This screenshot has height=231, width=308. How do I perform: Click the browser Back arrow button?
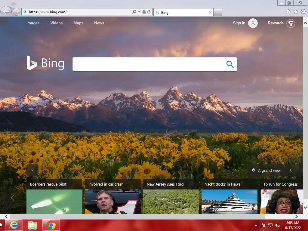point(6,12)
